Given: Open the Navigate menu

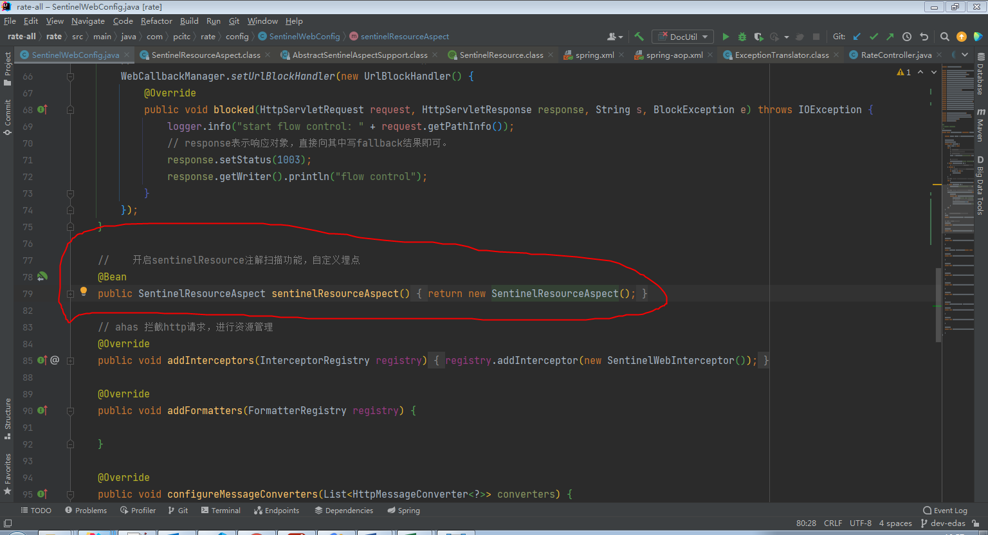Looking at the screenshot, I should coord(88,21).
